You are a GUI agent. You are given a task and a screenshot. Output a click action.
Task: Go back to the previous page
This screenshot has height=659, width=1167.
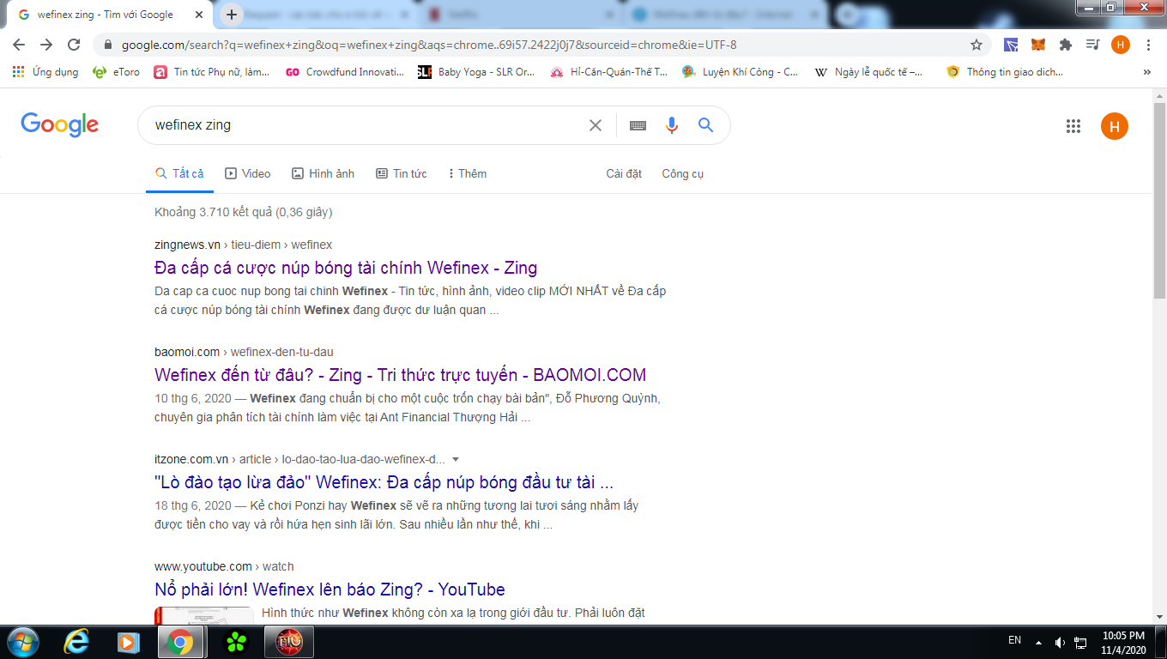click(19, 45)
